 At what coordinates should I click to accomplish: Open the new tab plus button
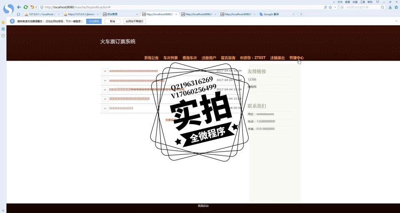point(301,14)
